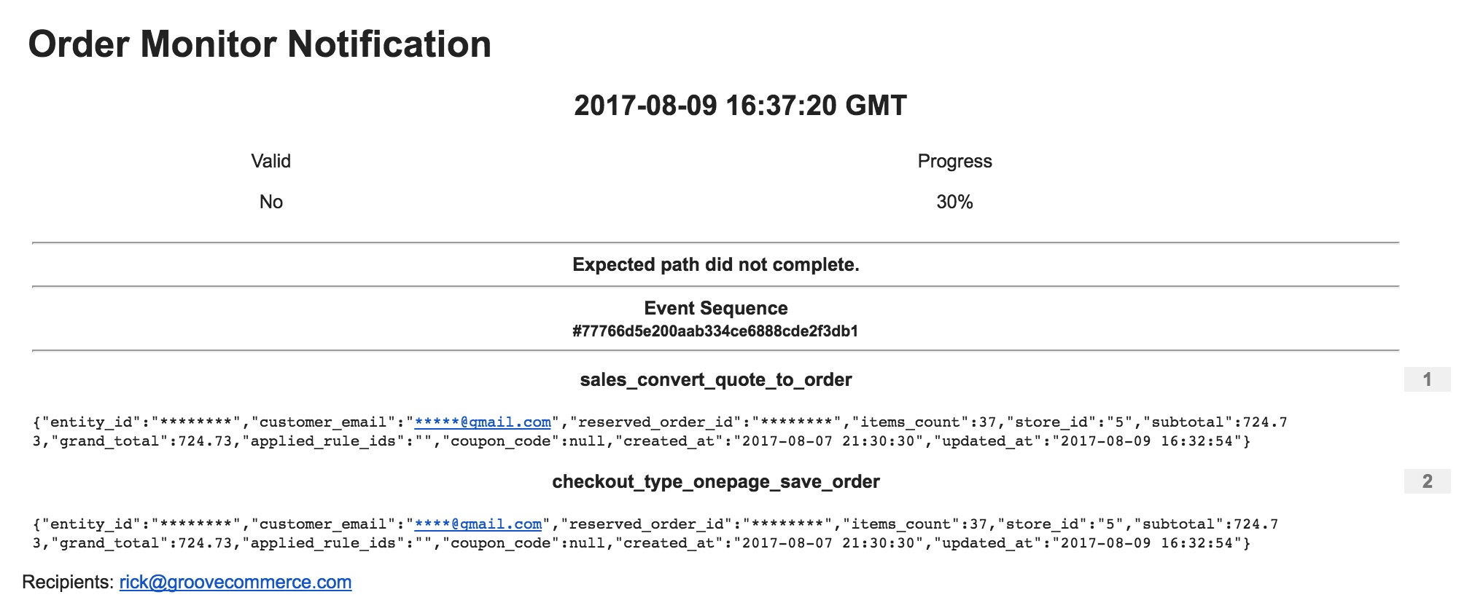
Task: Click the 'Expected path did not complete.' message
Action: pyautogui.click(x=715, y=264)
